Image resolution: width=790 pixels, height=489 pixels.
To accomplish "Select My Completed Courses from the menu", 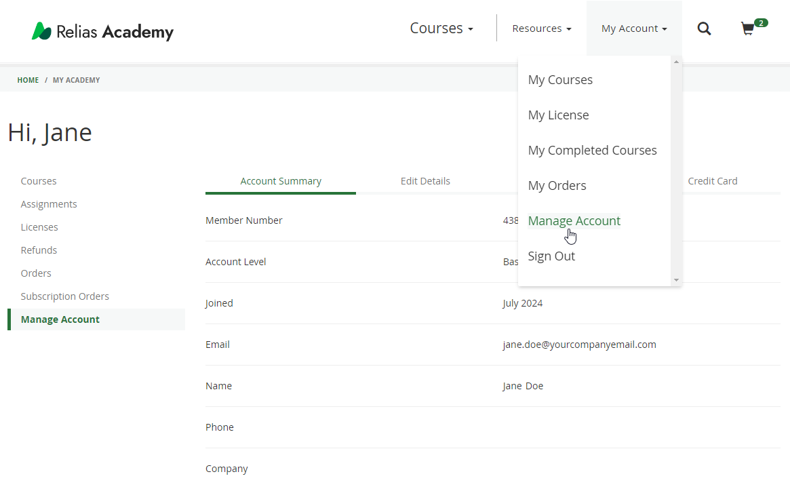I will click(592, 150).
